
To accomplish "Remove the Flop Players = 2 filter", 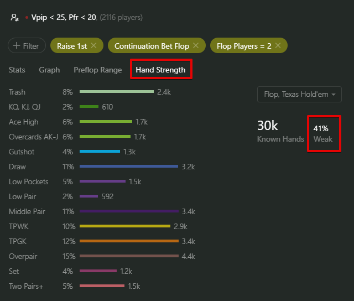I will pyautogui.click(x=278, y=46).
